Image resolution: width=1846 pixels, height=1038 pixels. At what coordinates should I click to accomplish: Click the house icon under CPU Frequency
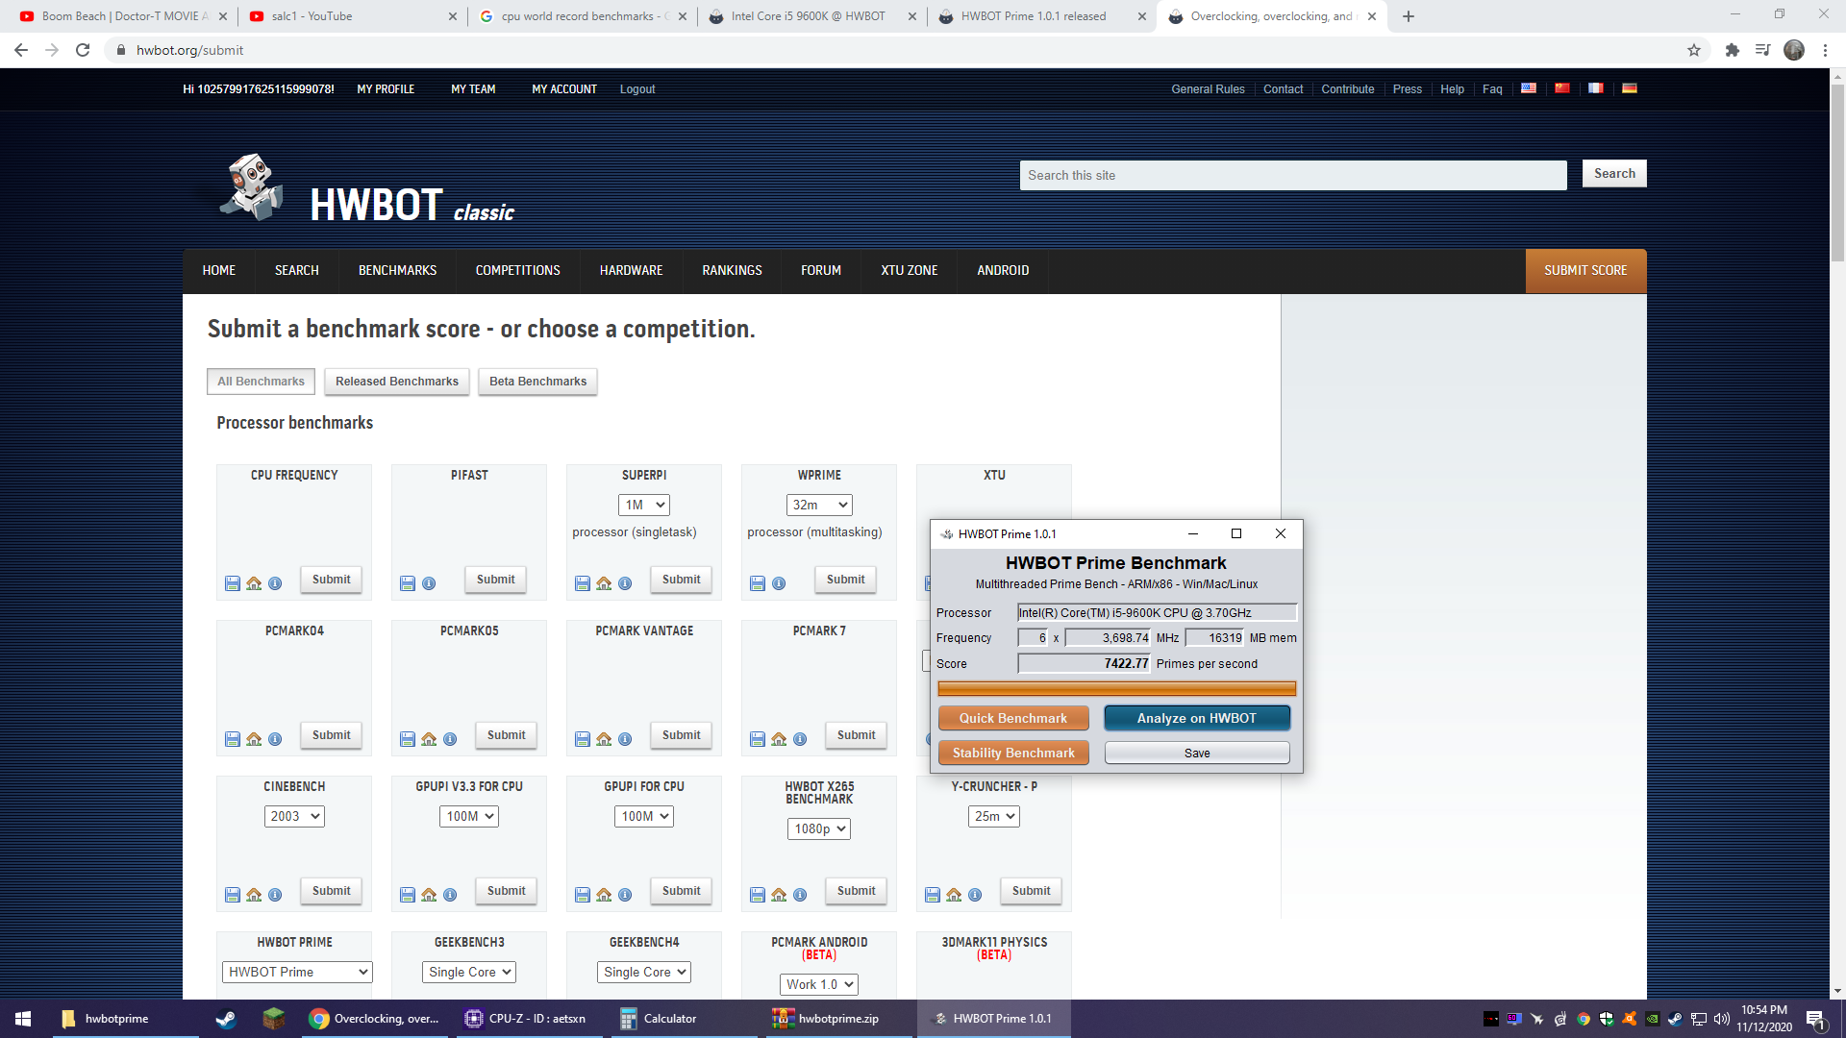click(x=254, y=583)
